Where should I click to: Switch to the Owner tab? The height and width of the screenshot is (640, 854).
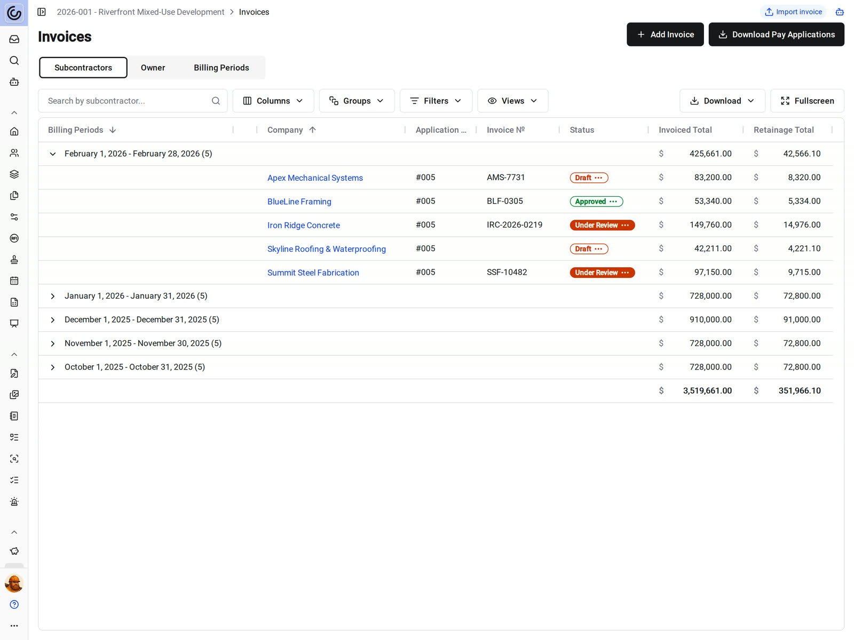click(x=153, y=68)
